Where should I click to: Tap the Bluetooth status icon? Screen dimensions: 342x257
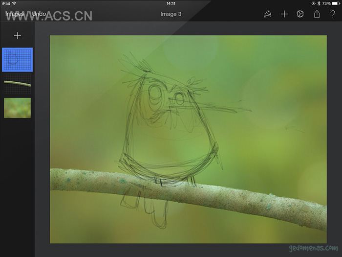(x=319, y=3)
